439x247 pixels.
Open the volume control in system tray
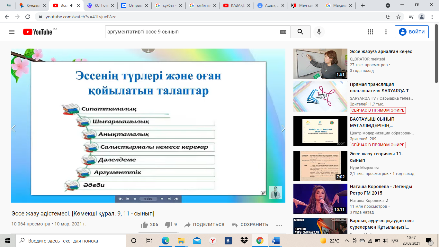point(385,241)
